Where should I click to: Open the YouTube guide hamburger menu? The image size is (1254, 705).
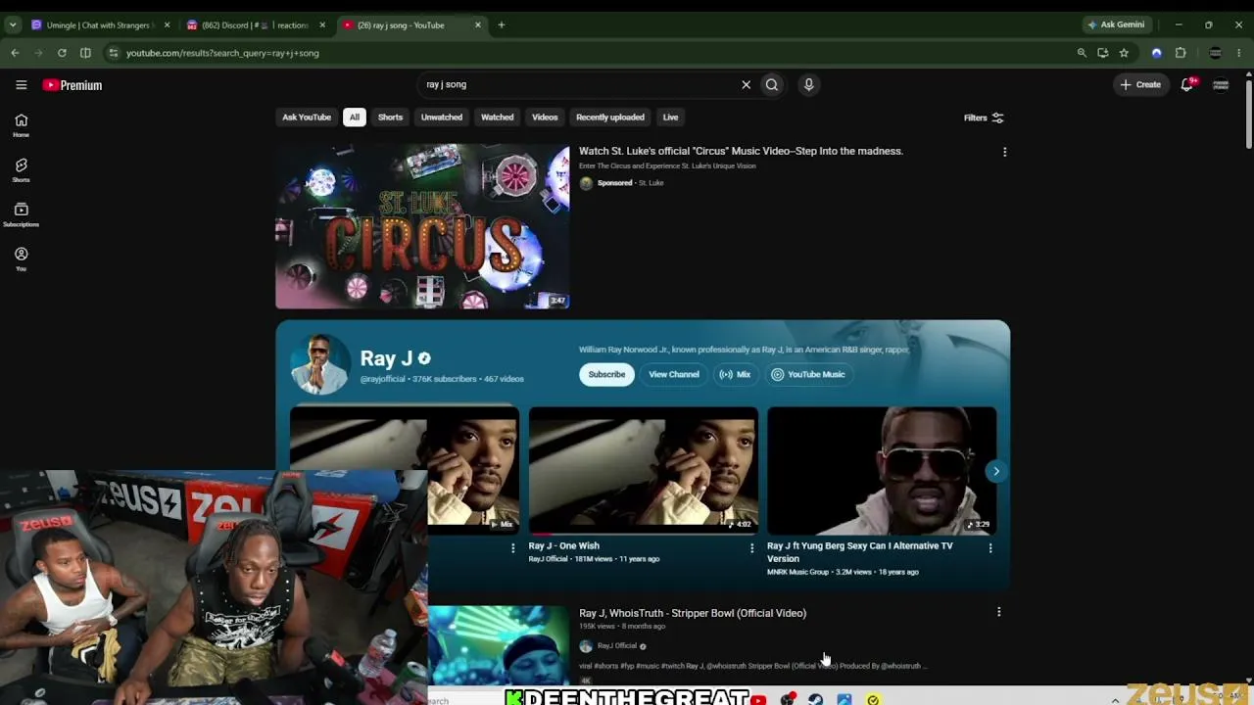pyautogui.click(x=21, y=85)
